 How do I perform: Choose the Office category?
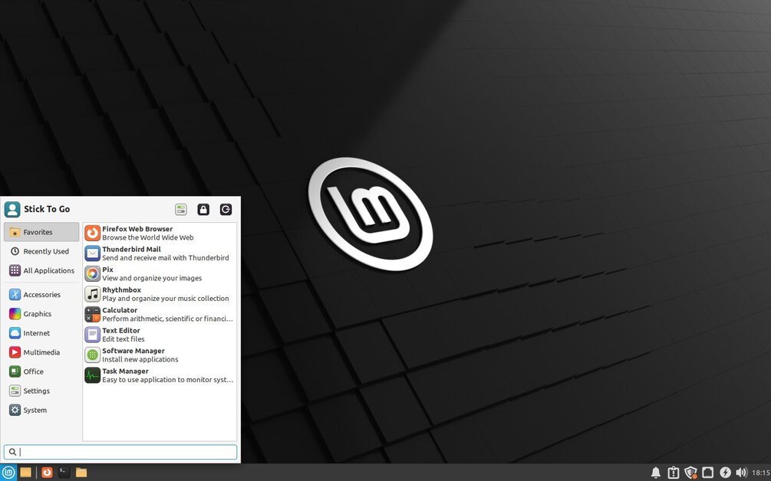coord(41,371)
